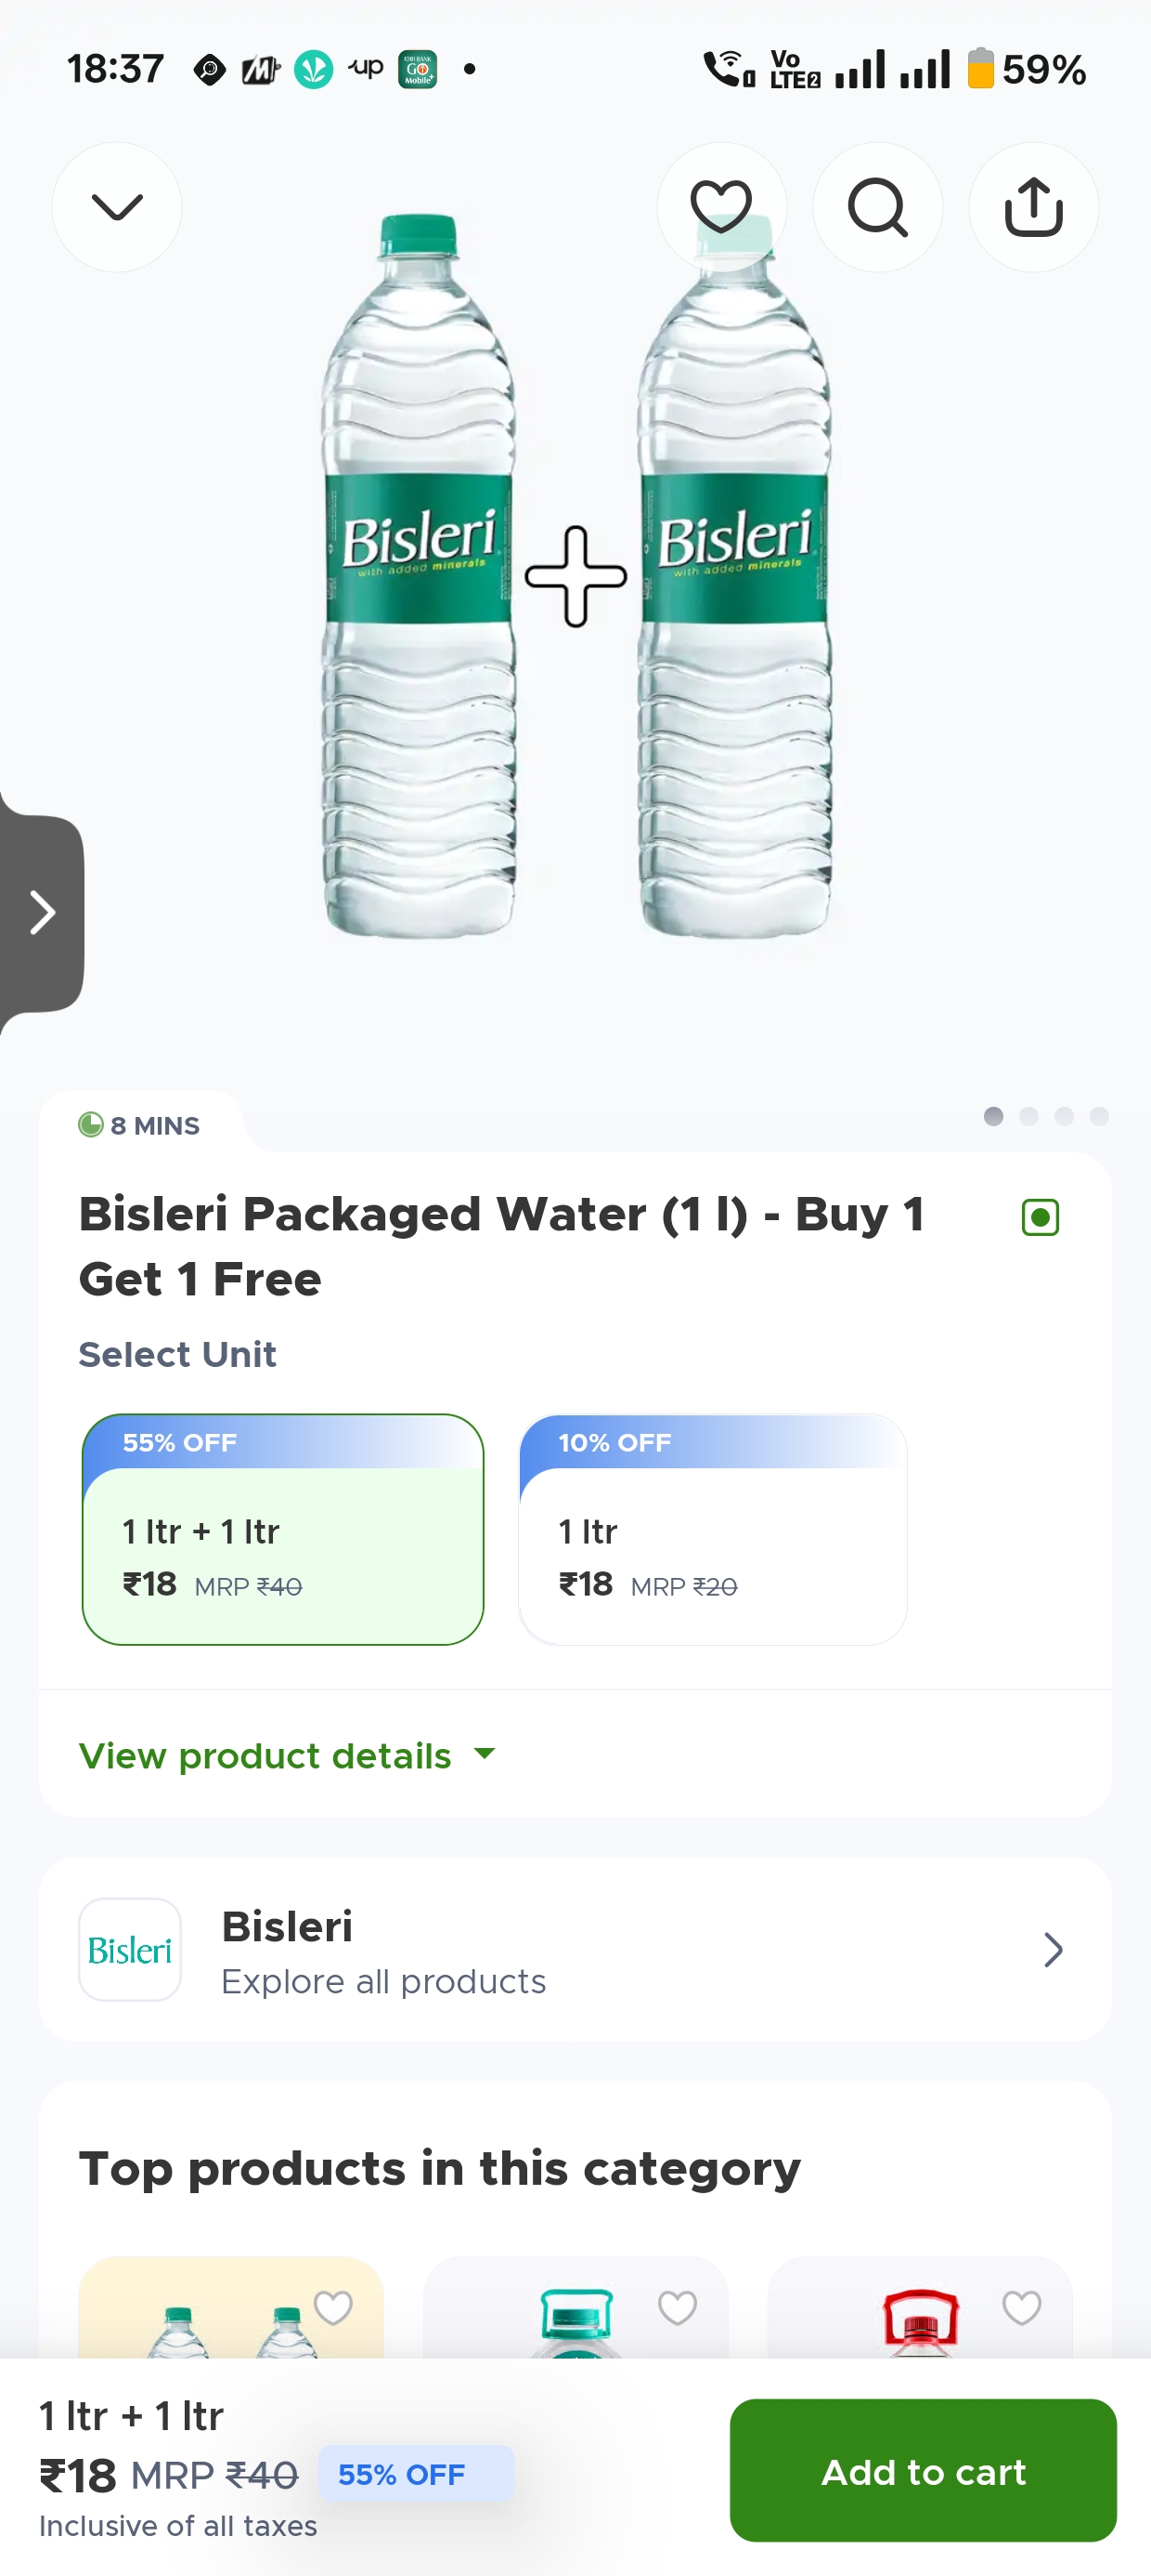Select the single 1 ltr unit
This screenshot has width=1151, height=2576.
(x=712, y=1529)
